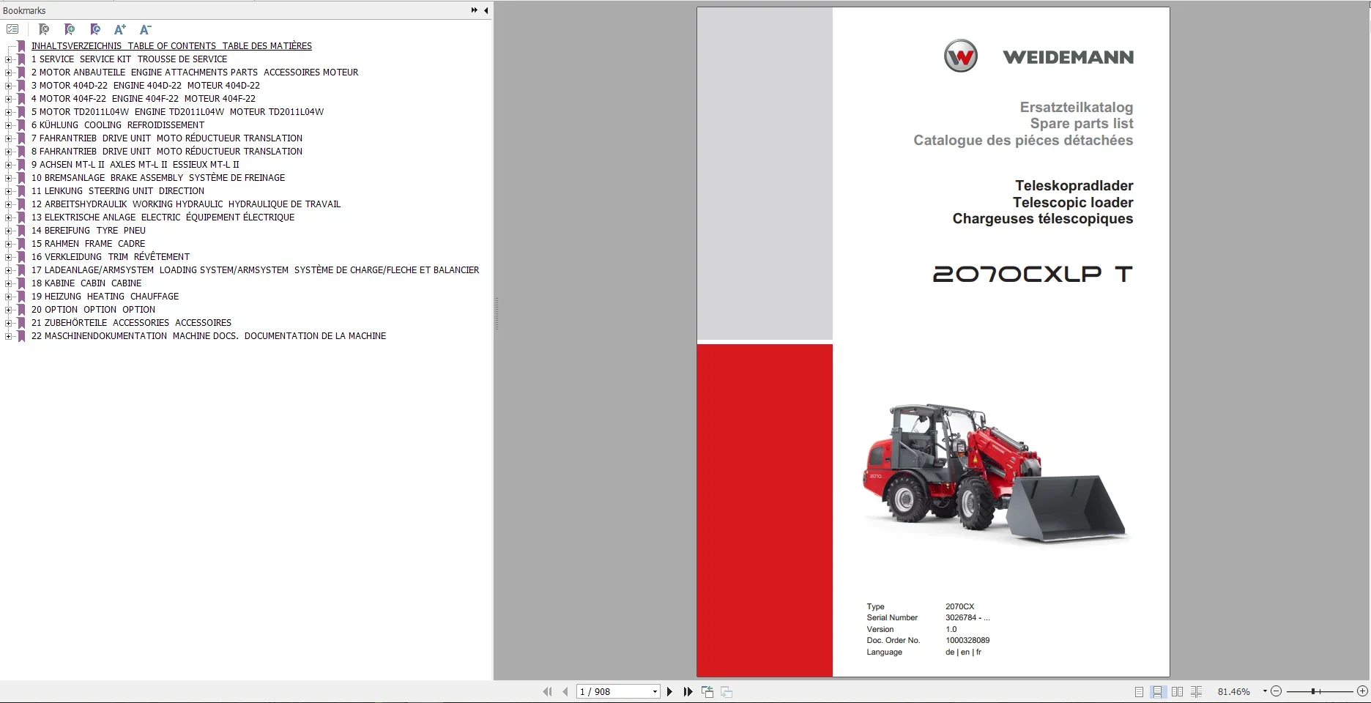The height and width of the screenshot is (703, 1371).
Task: Go to the next page
Action: coord(669,691)
